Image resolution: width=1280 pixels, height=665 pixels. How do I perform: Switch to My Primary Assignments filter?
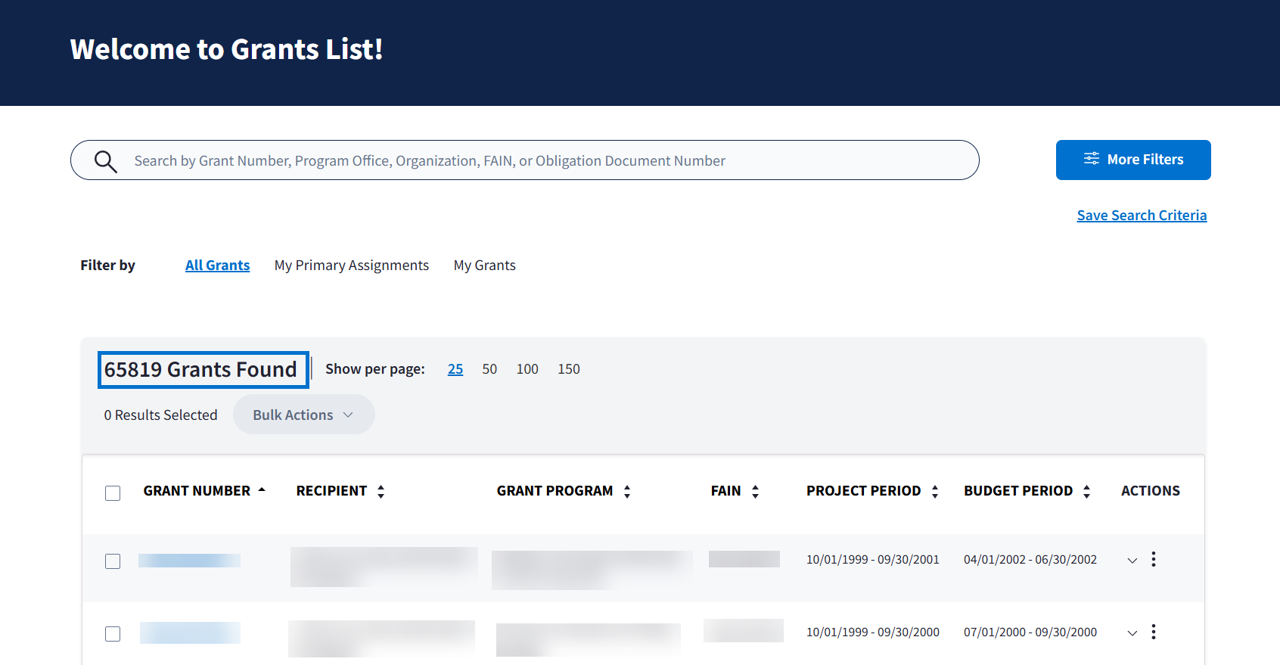click(351, 266)
